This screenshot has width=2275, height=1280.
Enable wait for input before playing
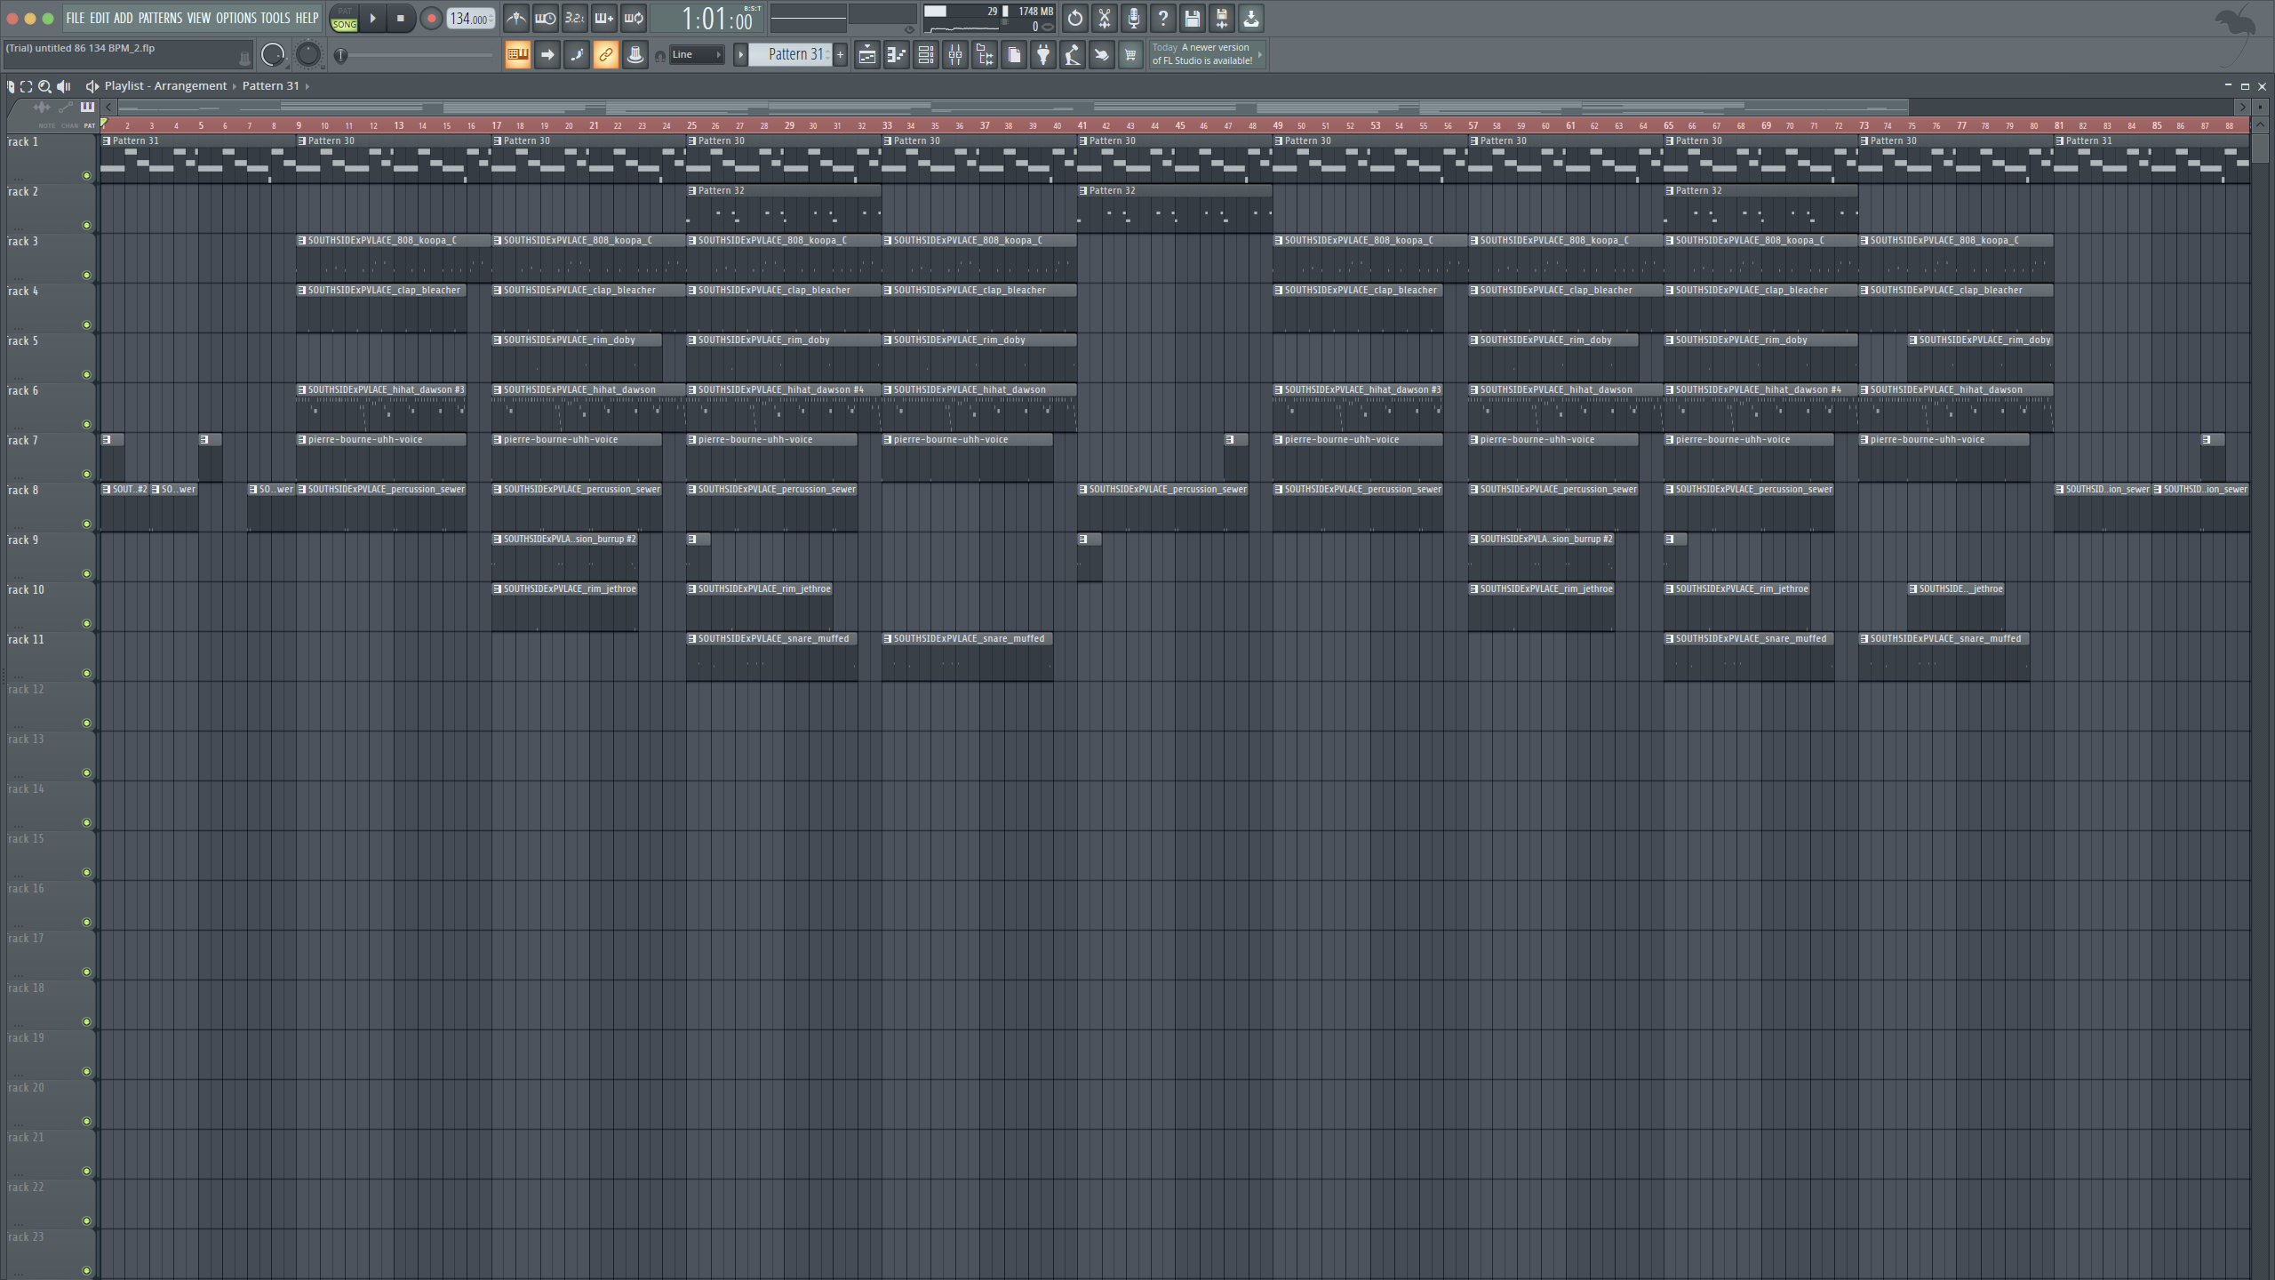tap(545, 19)
